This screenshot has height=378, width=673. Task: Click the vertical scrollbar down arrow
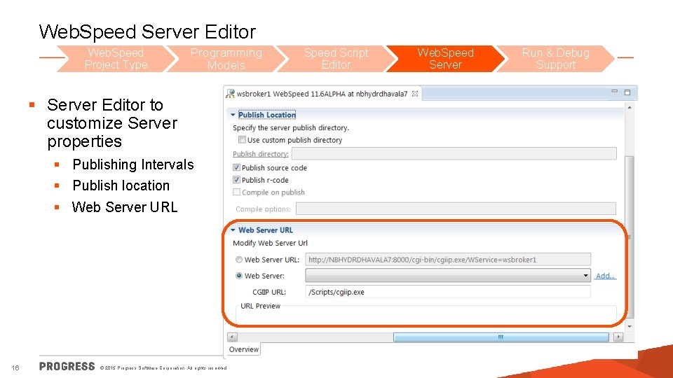click(x=630, y=327)
